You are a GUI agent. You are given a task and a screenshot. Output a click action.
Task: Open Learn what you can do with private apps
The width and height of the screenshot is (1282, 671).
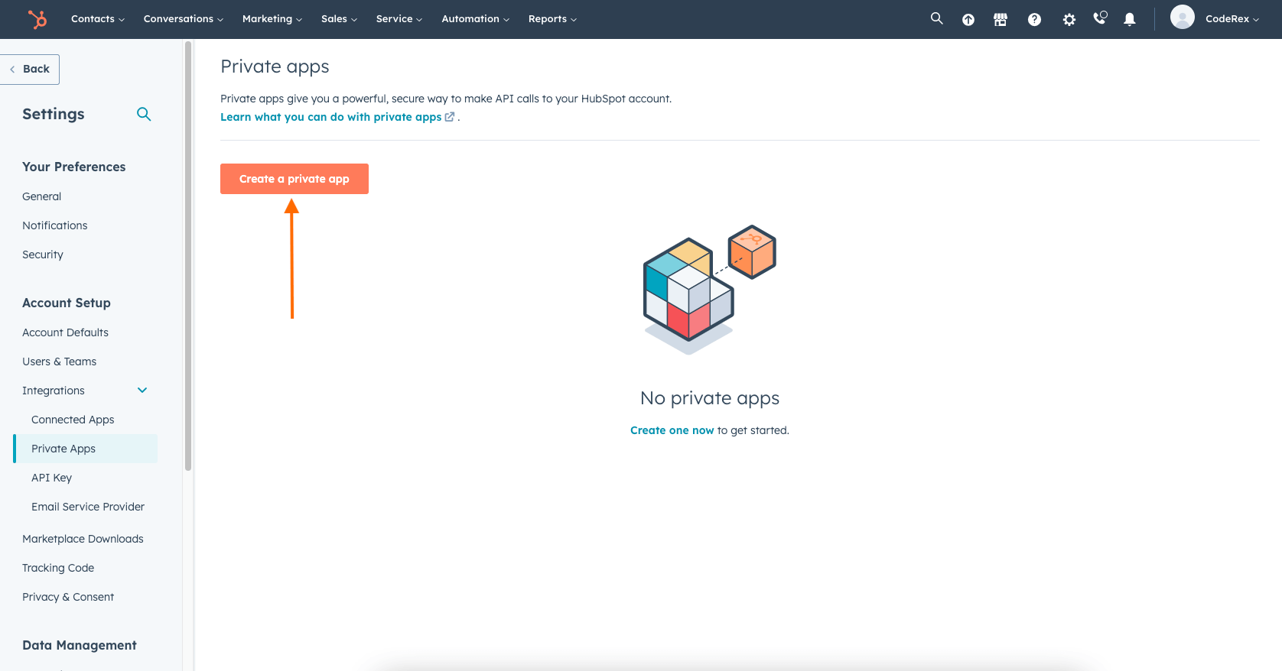pyautogui.click(x=331, y=117)
